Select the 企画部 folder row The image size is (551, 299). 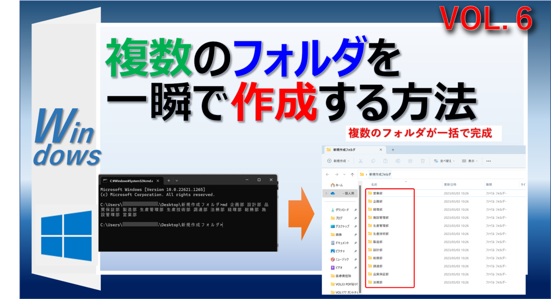click(x=446, y=201)
